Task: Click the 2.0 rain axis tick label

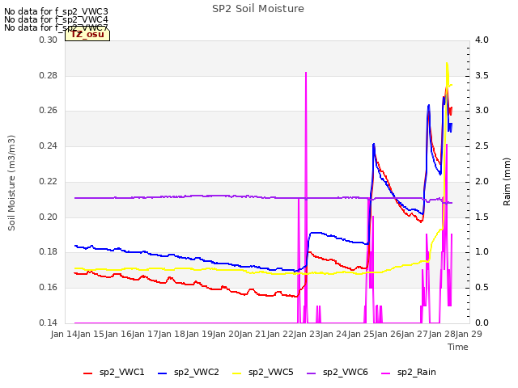Action: pos(482,181)
